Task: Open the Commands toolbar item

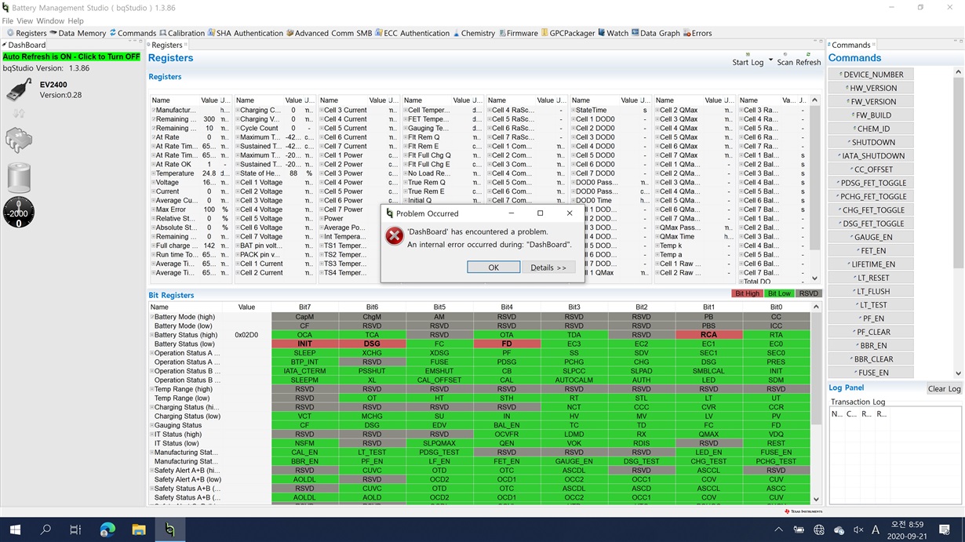Action: coord(133,33)
